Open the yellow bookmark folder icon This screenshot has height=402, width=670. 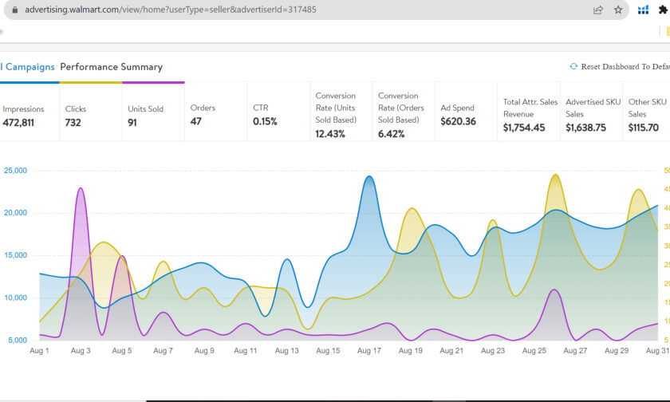[x=667, y=32]
